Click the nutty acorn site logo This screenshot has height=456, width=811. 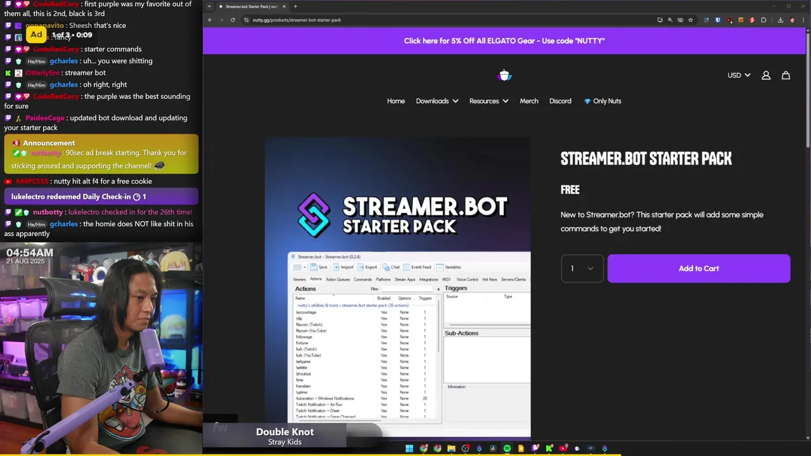[x=504, y=75]
